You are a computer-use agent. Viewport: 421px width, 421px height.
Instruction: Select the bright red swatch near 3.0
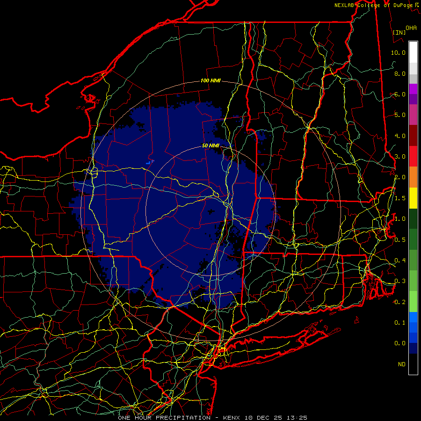413,156
